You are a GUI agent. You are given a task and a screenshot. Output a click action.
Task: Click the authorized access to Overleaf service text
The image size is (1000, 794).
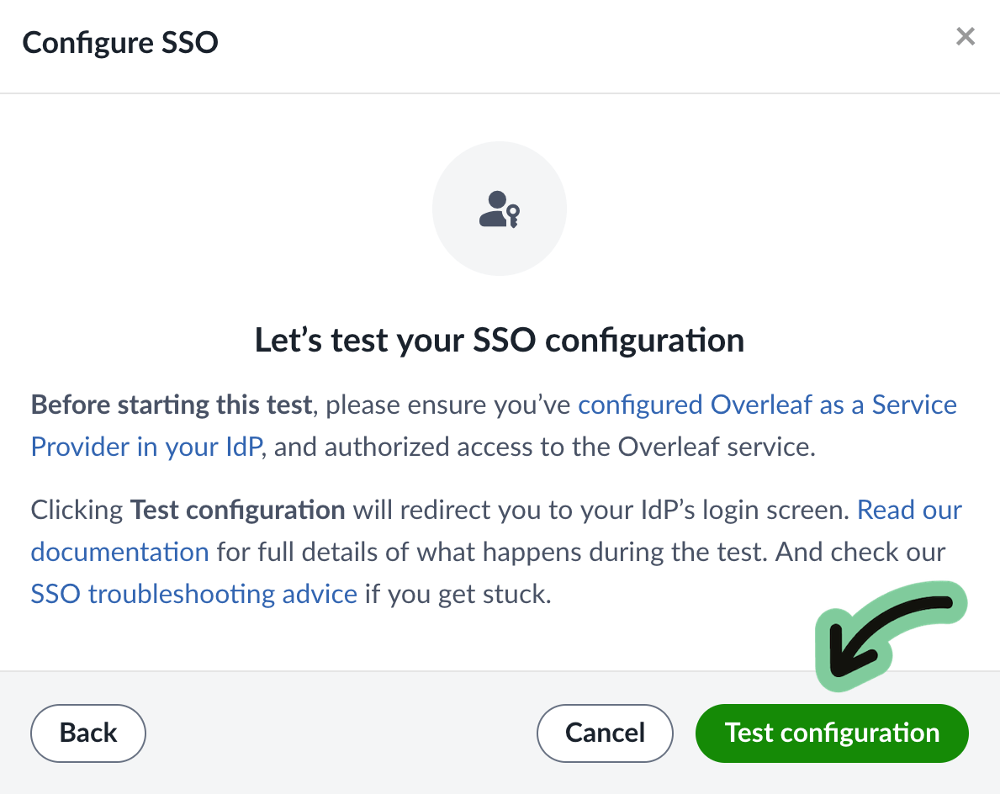tap(544, 447)
